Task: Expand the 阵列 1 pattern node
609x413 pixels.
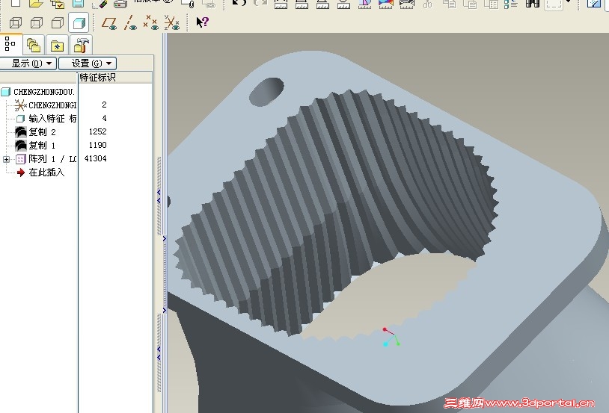Action: tap(6, 159)
